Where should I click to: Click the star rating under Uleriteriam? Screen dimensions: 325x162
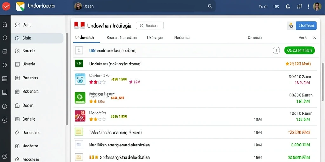[x=97, y=119]
